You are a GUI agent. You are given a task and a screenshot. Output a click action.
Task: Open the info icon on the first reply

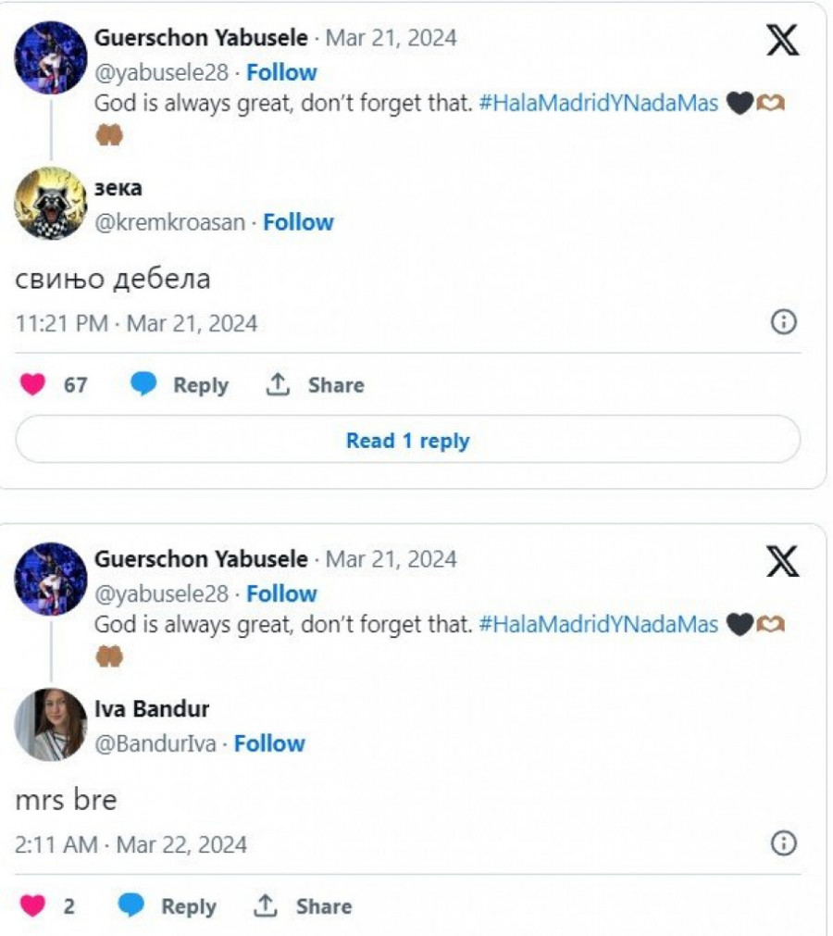pos(783,322)
